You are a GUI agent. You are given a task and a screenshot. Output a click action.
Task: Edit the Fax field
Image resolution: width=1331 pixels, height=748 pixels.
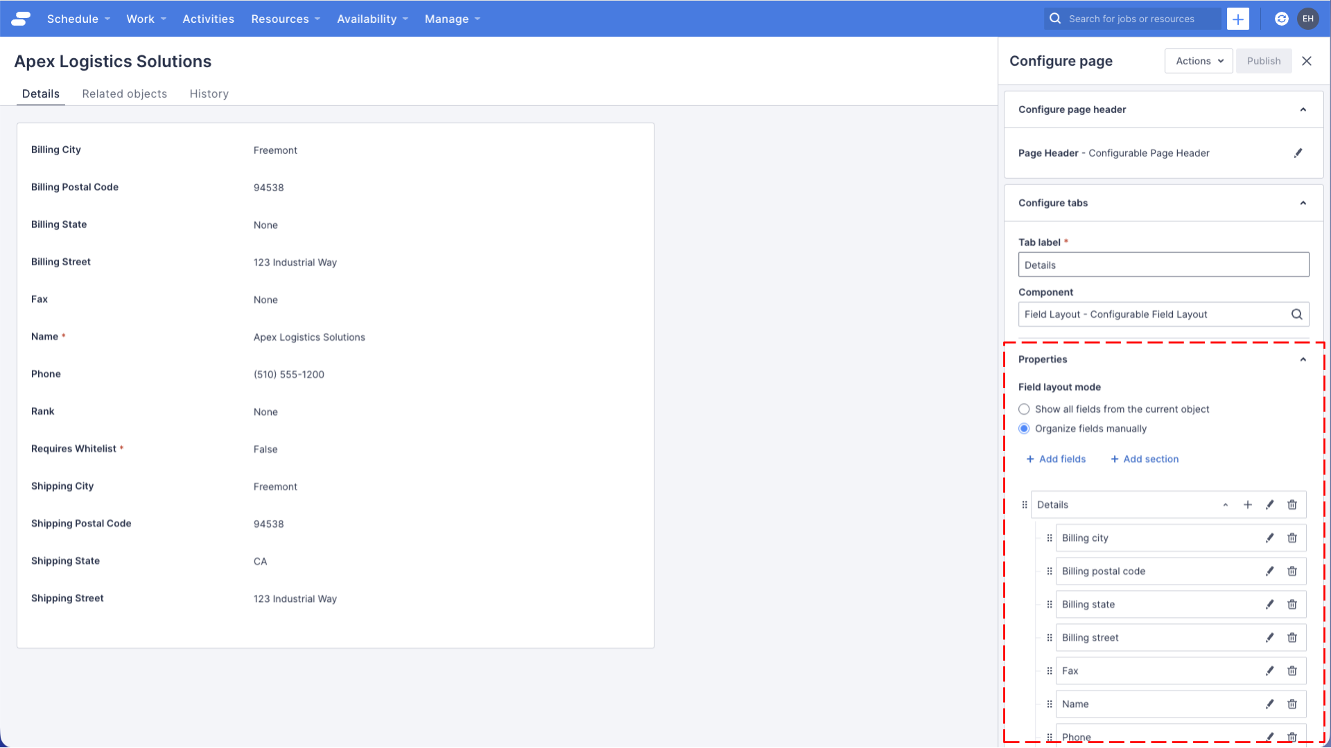pyautogui.click(x=1269, y=670)
